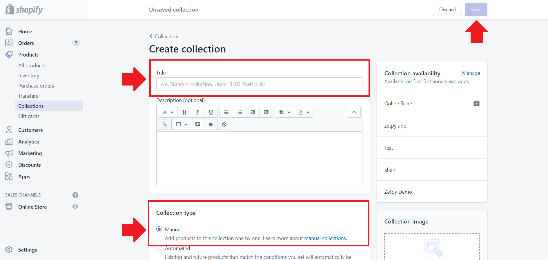The image size is (548, 260).
Task: Apply underline in the description editor
Action: point(211,112)
